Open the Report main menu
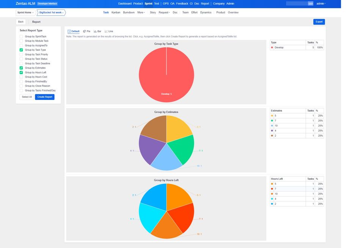This screenshot has height=248, width=364. coord(205,3)
